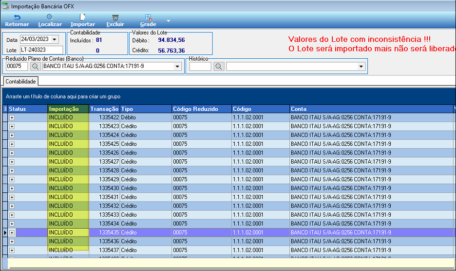Open the Data date picker dropdown
Screen dimensions: 456x271
point(55,39)
